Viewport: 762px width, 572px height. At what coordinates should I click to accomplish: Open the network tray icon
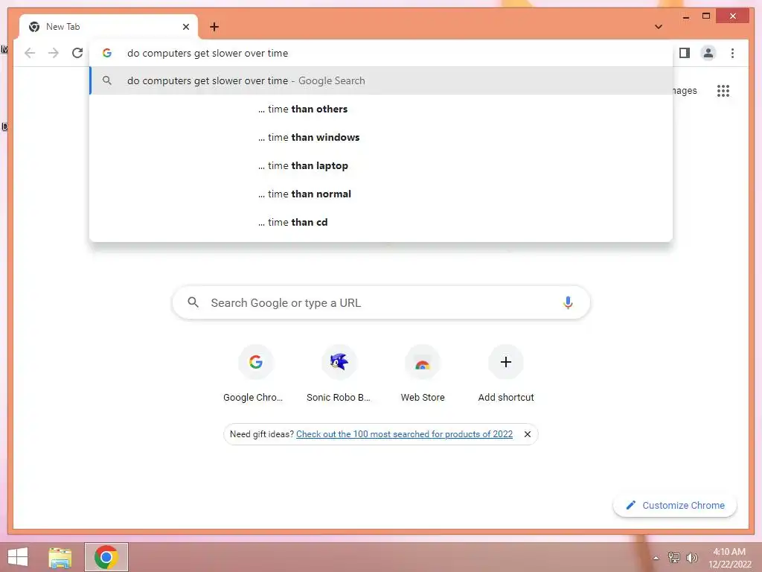point(673,558)
